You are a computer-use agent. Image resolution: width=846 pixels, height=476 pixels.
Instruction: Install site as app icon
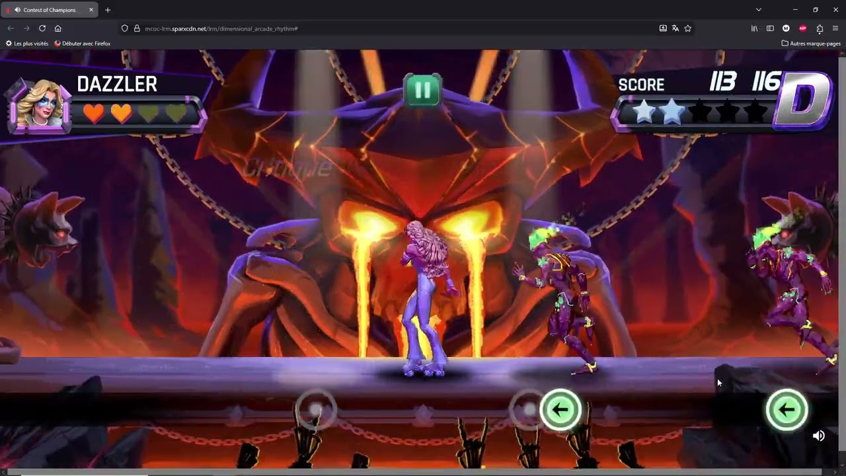[663, 28]
